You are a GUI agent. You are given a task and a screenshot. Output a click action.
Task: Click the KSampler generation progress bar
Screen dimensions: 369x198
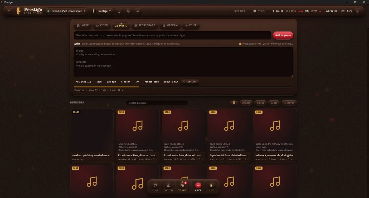click(x=183, y=87)
